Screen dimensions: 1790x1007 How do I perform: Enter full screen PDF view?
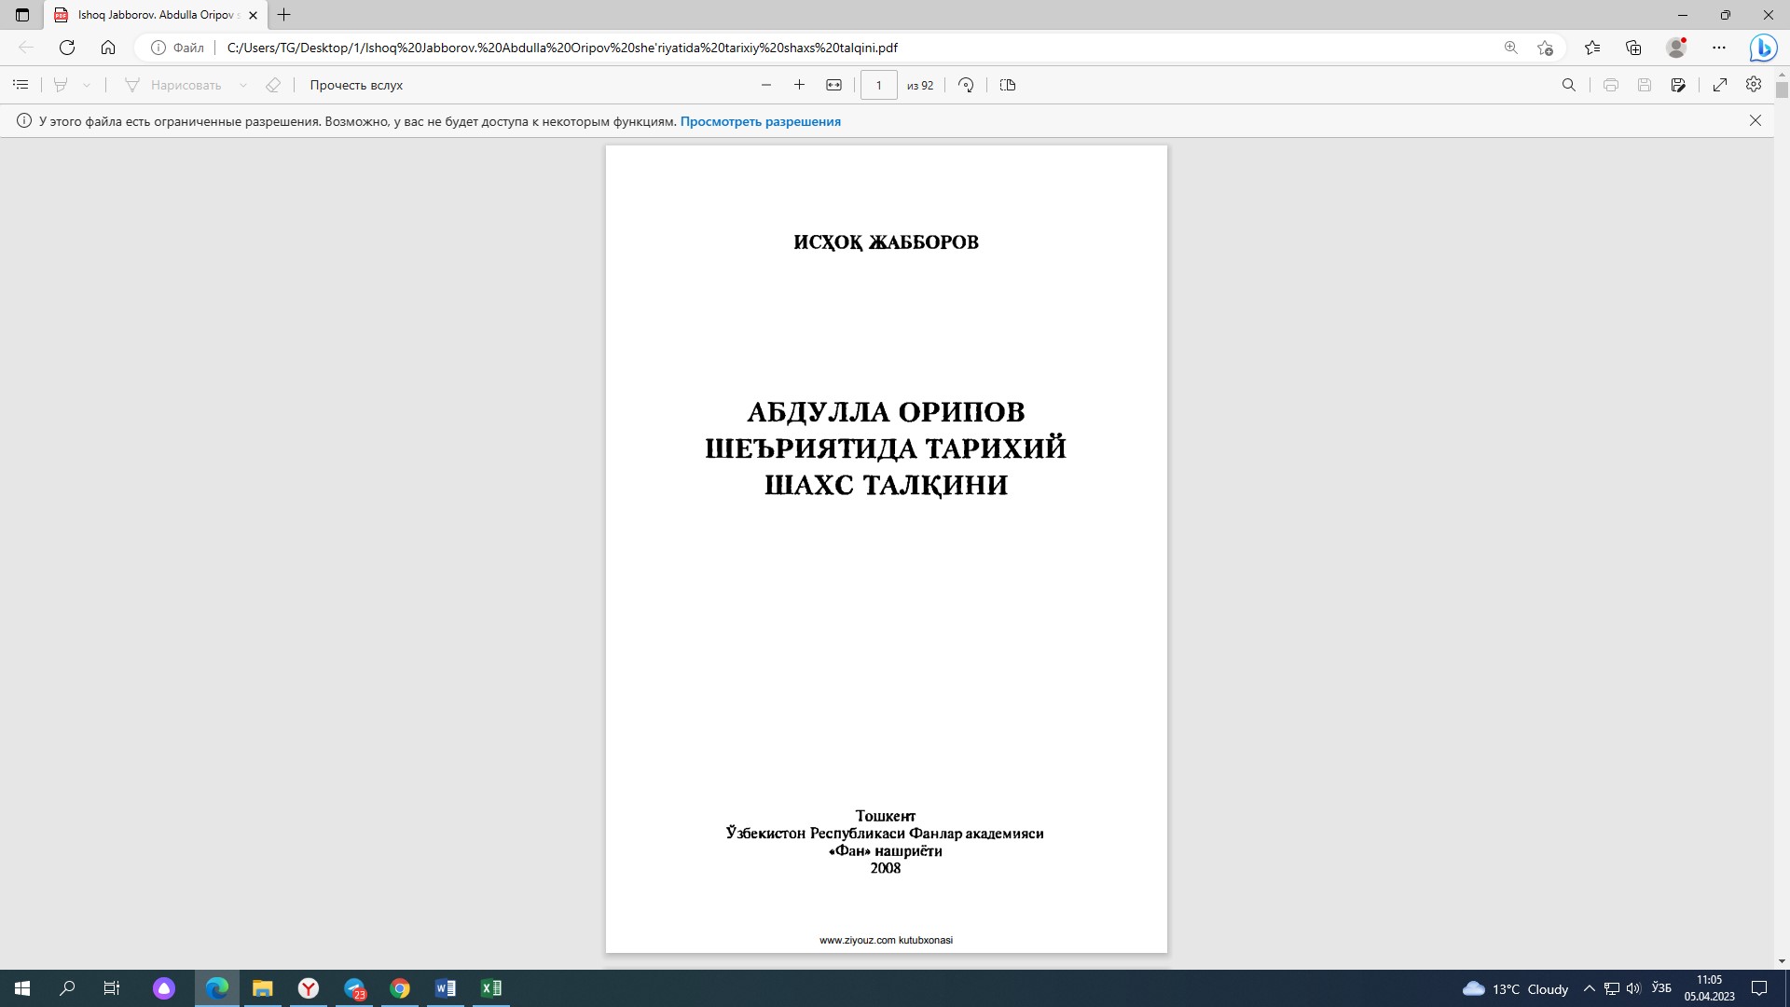coord(1720,85)
